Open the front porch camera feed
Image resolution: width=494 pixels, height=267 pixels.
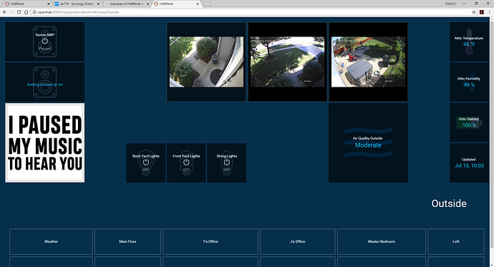pyautogui.click(x=206, y=62)
